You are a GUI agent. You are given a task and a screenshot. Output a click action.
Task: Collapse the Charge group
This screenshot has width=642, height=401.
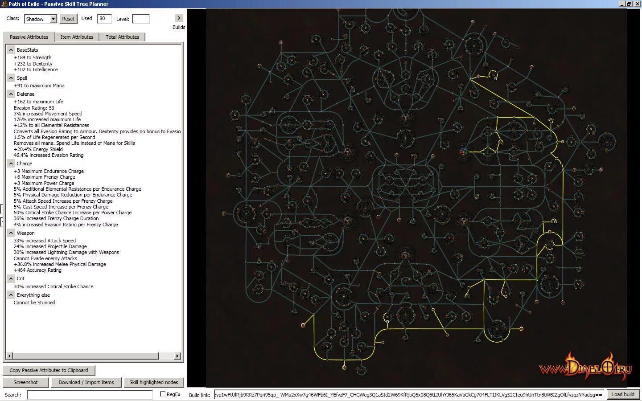pyautogui.click(x=11, y=164)
